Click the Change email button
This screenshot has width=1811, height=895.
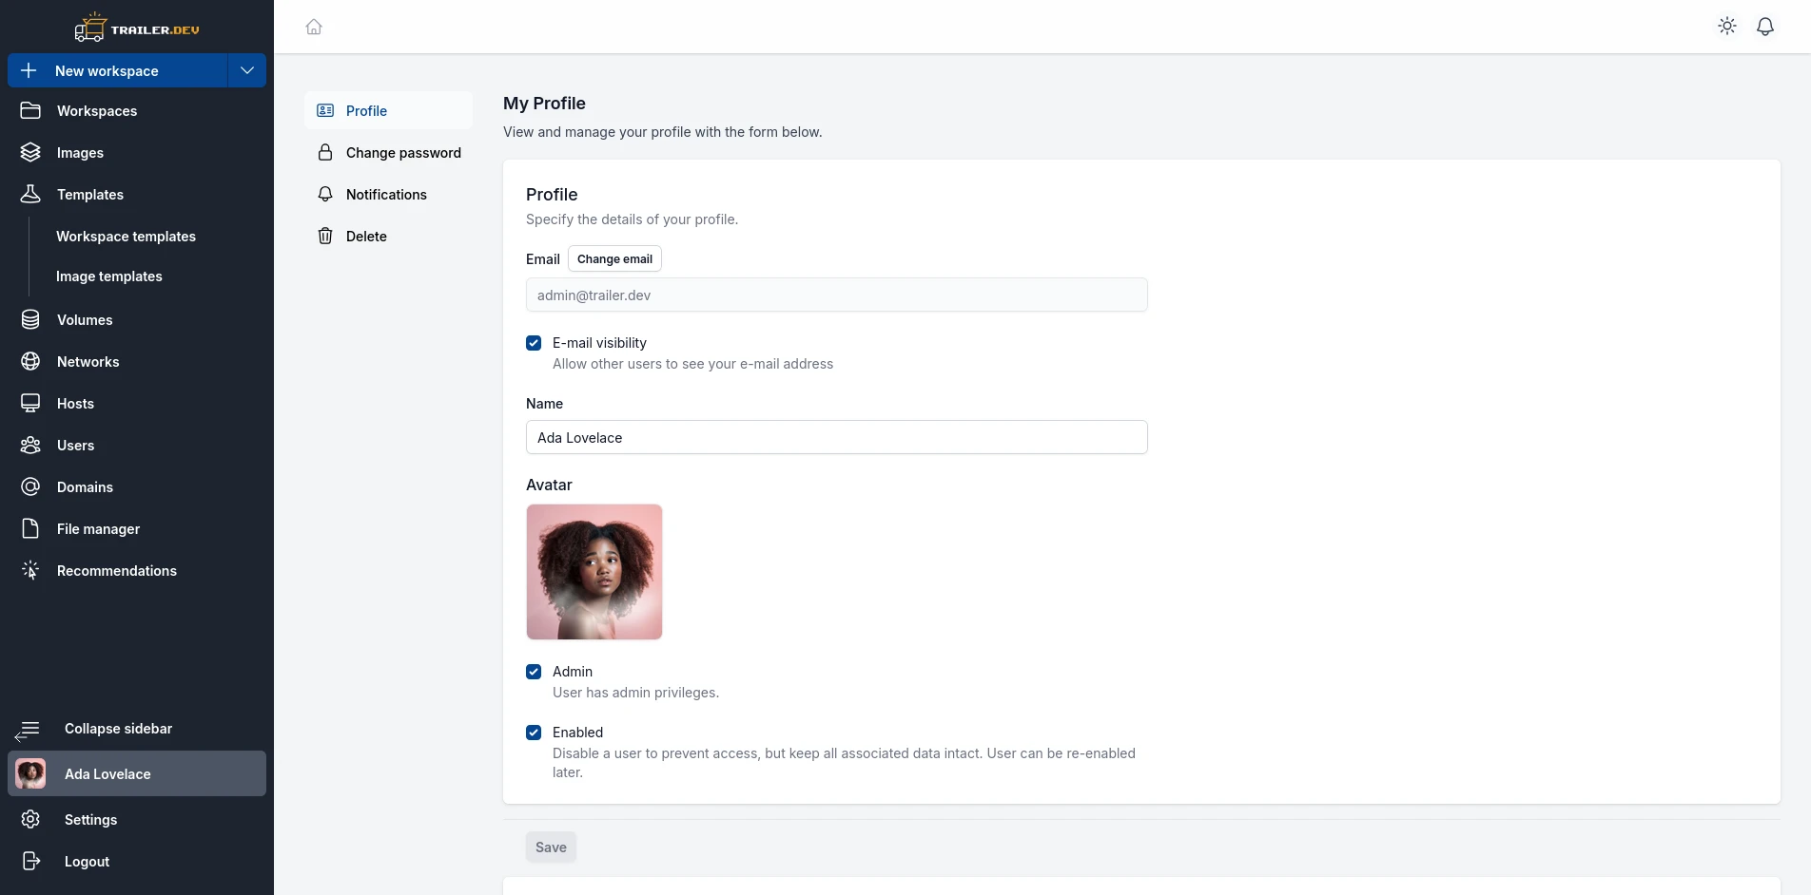click(x=614, y=258)
